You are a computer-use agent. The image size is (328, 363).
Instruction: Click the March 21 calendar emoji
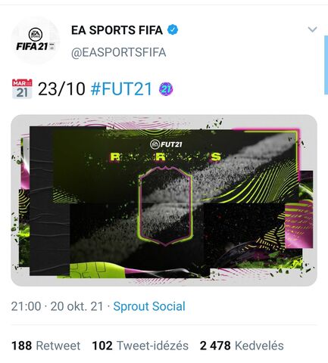(22, 88)
